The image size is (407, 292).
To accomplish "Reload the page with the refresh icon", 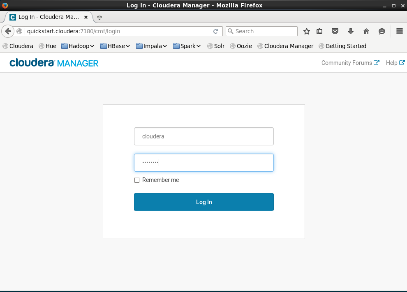I will (215, 31).
